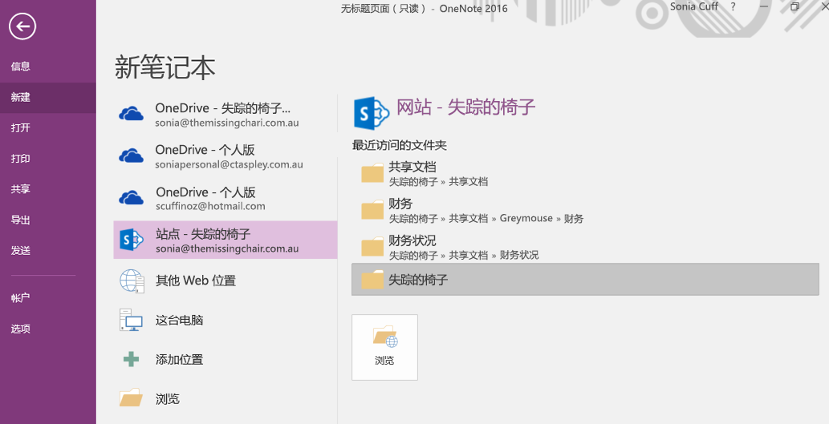Open the 信息 menu item
The height and width of the screenshot is (424, 829).
[x=21, y=67]
